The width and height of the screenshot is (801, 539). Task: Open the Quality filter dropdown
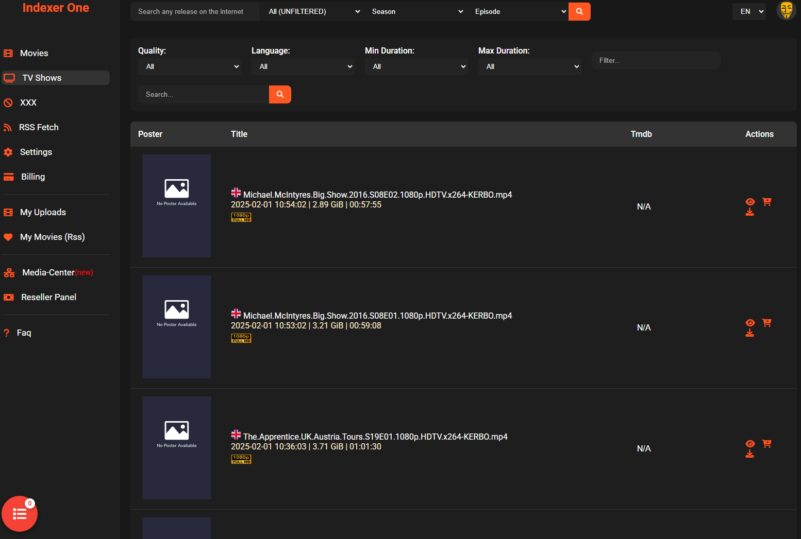(190, 66)
